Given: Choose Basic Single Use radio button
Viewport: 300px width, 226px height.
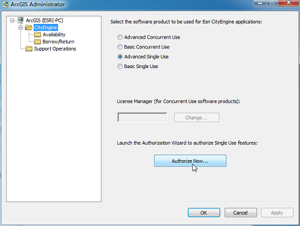Looking at the screenshot, I should [x=120, y=66].
